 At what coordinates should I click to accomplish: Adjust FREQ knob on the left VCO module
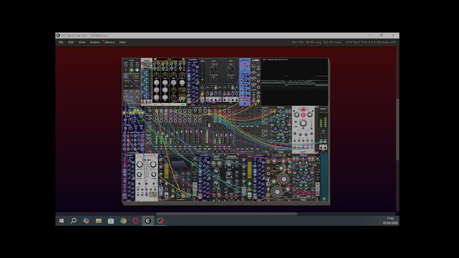[214, 68]
